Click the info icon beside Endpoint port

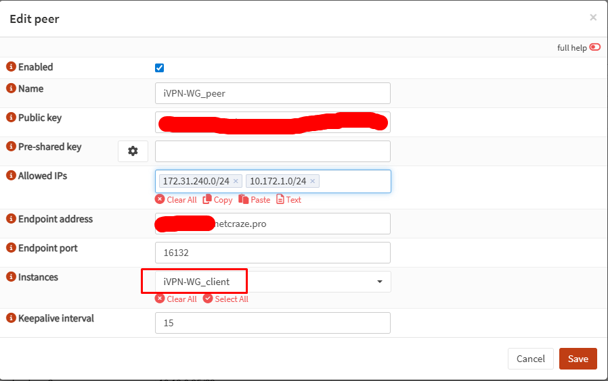pyautogui.click(x=11, y=248)
